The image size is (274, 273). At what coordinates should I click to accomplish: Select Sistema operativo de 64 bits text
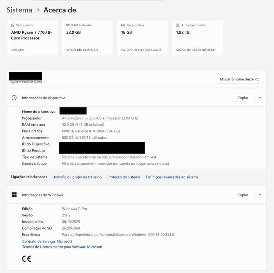(109, 157)
